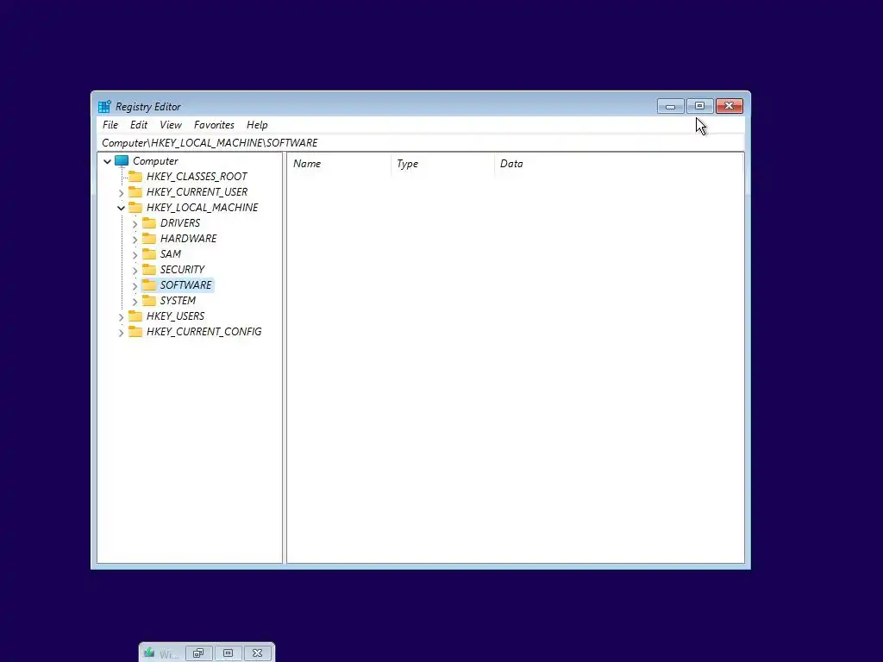This screenshot has width=883, height=662.
Task: Expand the HKEY_CURRENT_USER hive
Action: point(121,192)
